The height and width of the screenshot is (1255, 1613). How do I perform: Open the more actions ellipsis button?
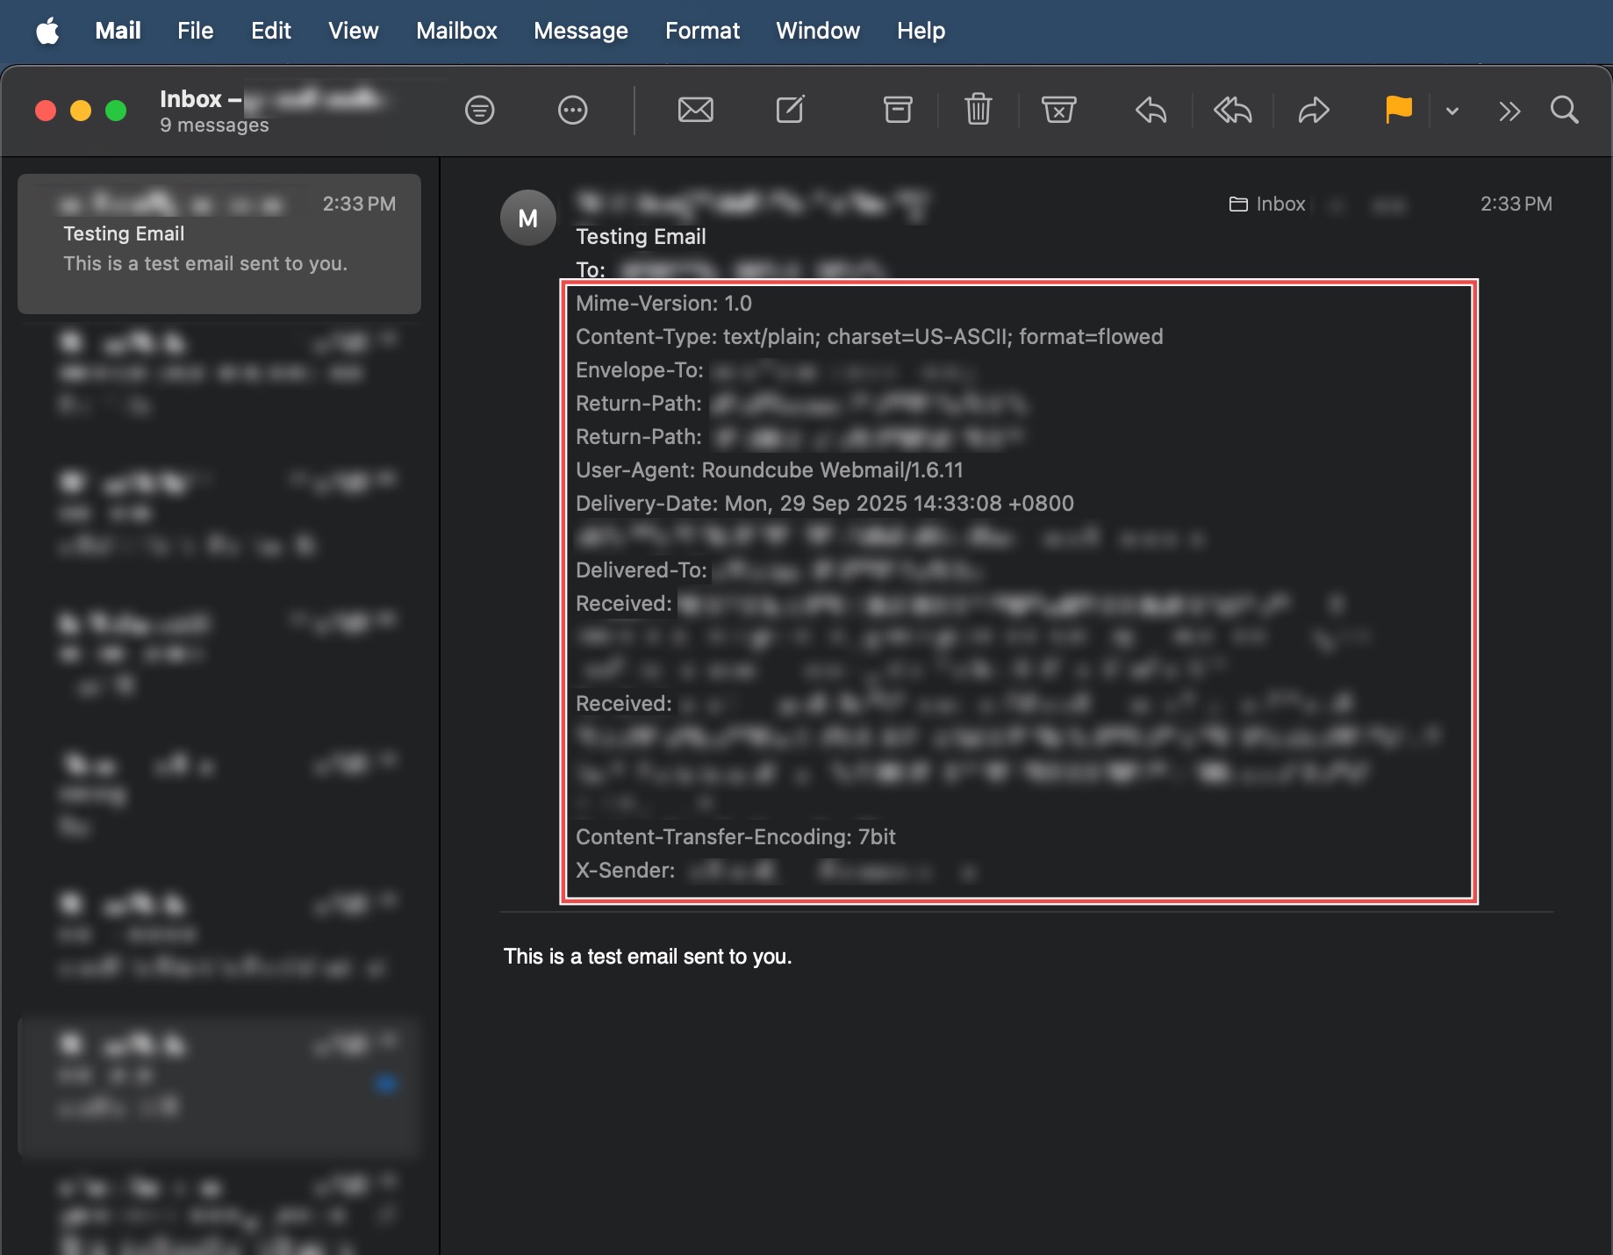(572, 111)
